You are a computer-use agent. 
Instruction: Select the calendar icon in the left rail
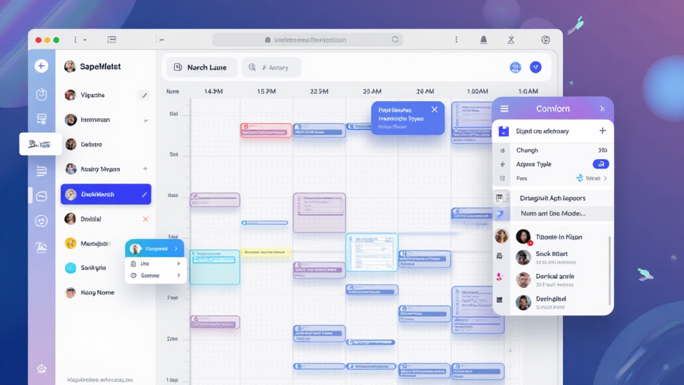click(41, 94)
